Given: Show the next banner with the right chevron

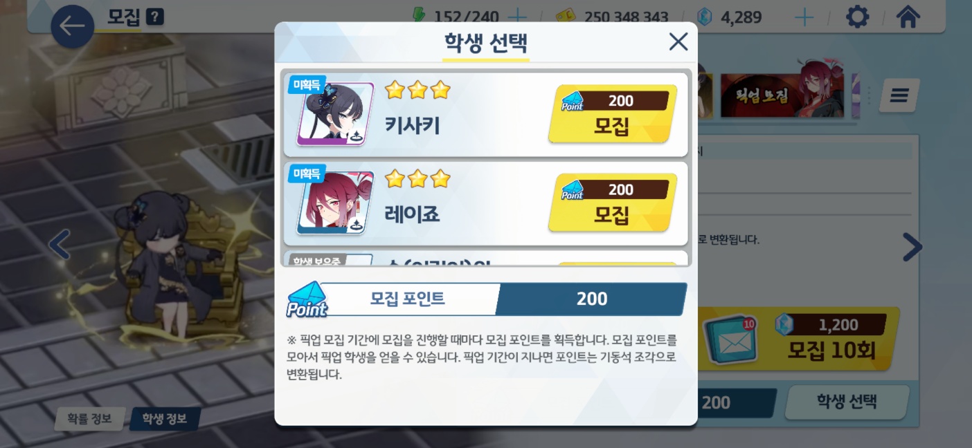Looking at the screenshot, I should click(x=912, y=247).
